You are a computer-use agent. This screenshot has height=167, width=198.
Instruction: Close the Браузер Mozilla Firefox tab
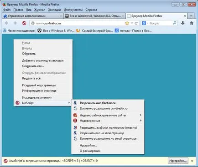185,16
